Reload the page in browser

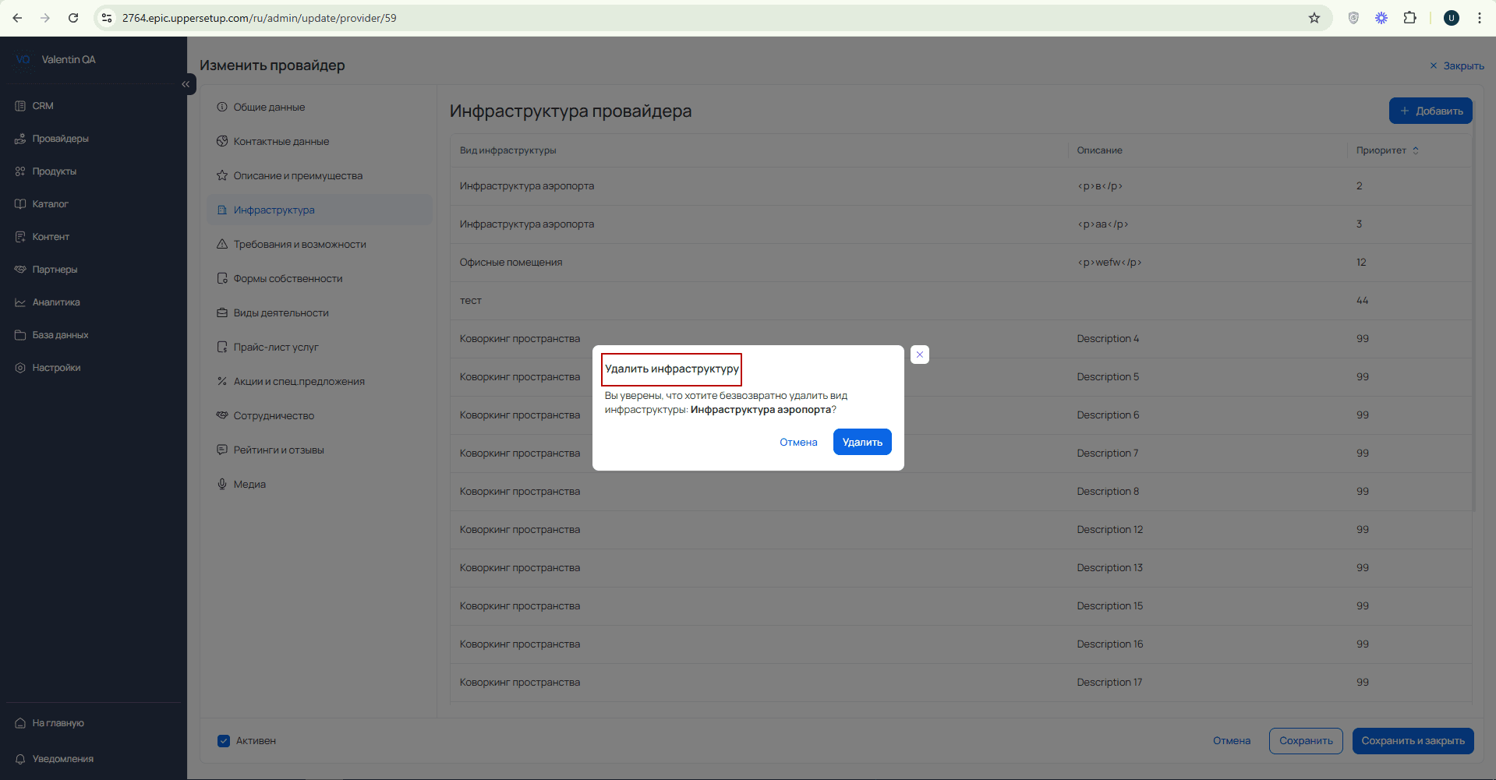[x=73, y=18]
